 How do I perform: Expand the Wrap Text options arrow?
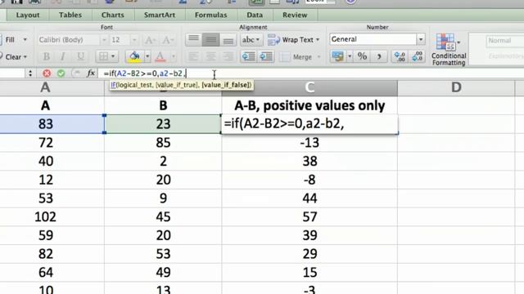(x=318, y=40)
